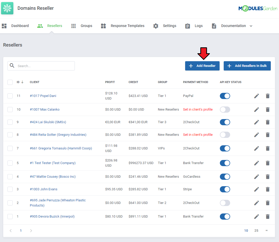Delete the #905 Devora Buzick reseller
The width and height of the screenshot is (279, 242).
[268, 217]
